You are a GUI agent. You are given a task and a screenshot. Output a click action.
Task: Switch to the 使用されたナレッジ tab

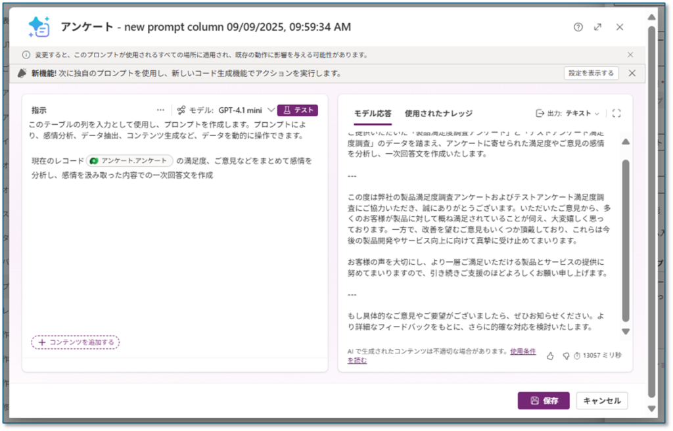pos(438,113)
